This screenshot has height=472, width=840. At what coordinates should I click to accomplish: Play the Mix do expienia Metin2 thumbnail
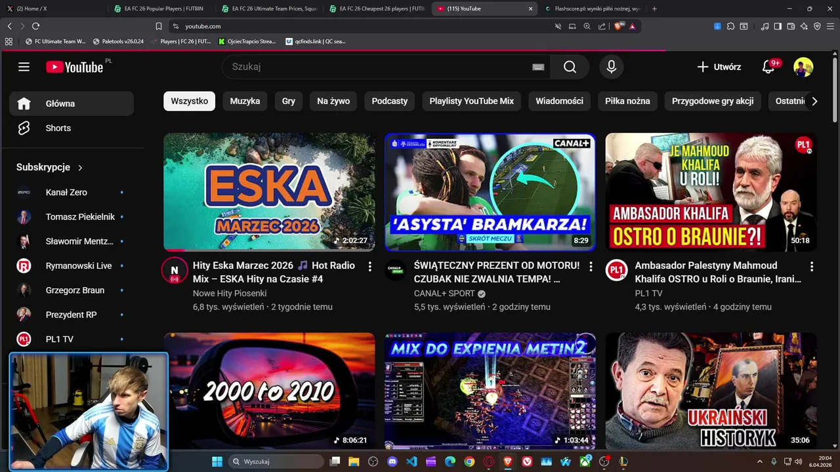(490, 391)
